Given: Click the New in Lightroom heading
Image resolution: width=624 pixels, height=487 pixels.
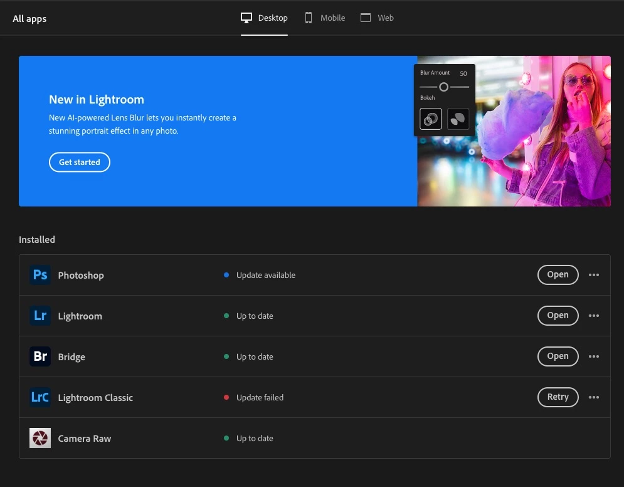Looking at the screenshot, I should [97, 100].
